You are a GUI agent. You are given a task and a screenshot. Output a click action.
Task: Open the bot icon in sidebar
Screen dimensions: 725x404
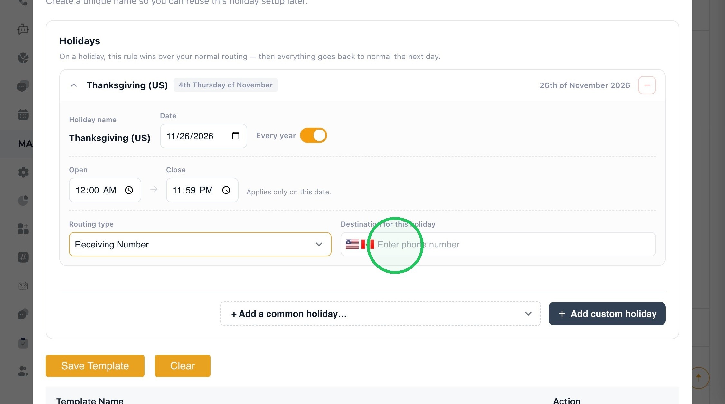tap(23, 29)
